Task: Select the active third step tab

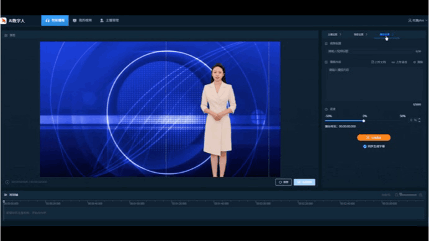Action: (386, 35)
